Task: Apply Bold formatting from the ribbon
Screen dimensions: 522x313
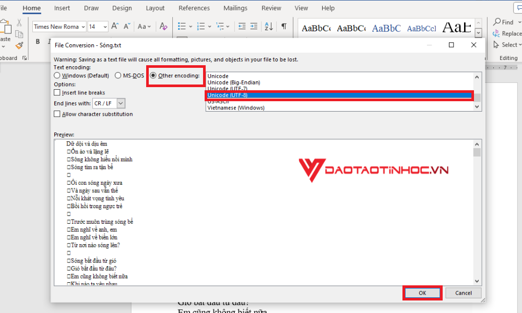Action: click(37, 41)
